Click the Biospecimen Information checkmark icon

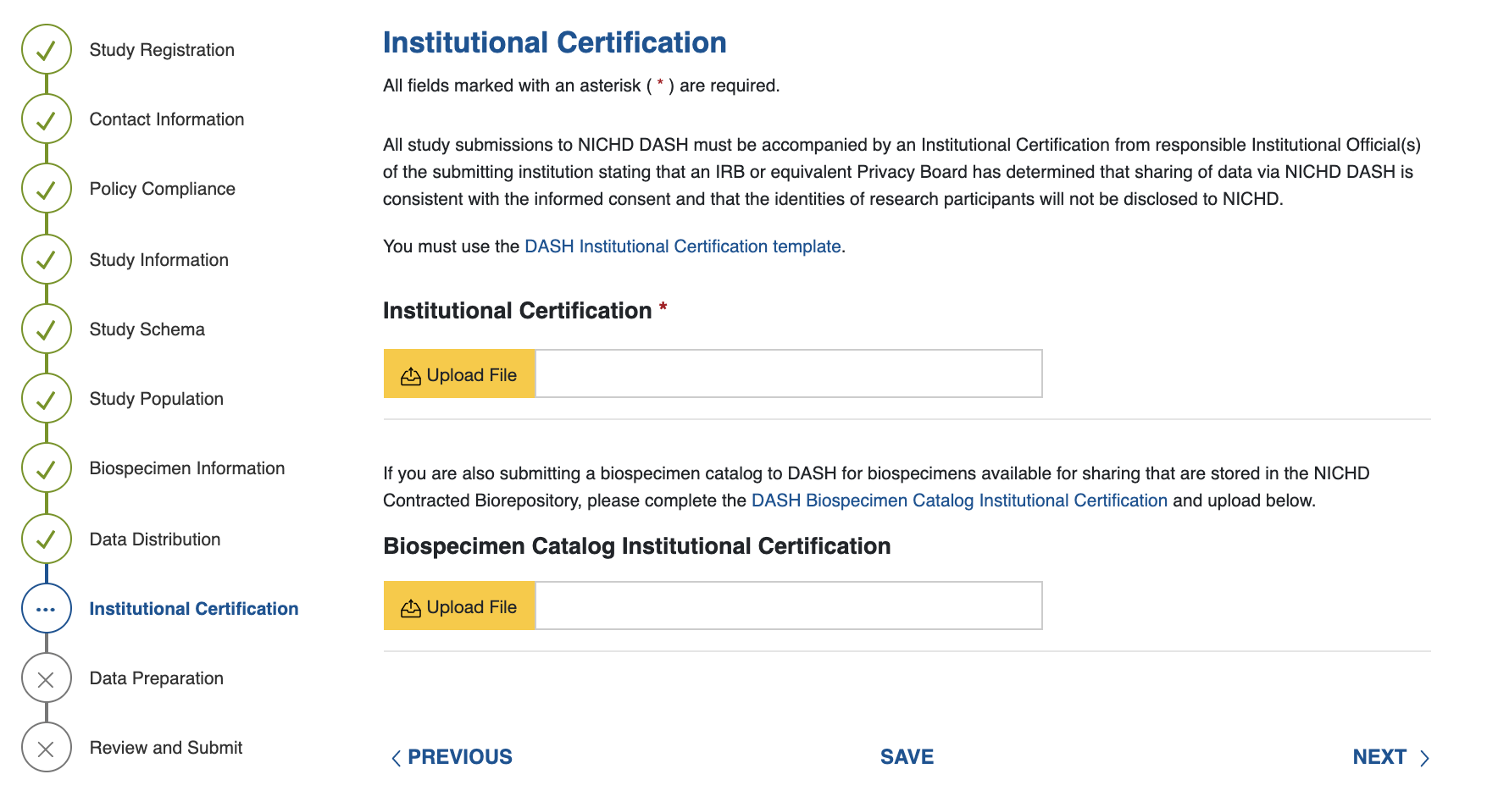coord(47,468)
